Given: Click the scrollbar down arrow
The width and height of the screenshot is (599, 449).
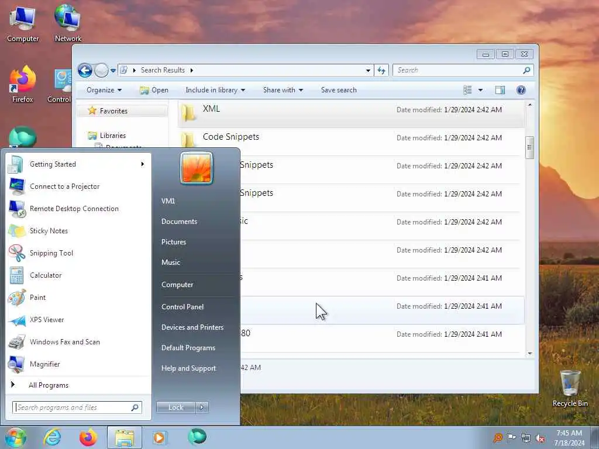Looking at the screenshot, I should point(530,353).
